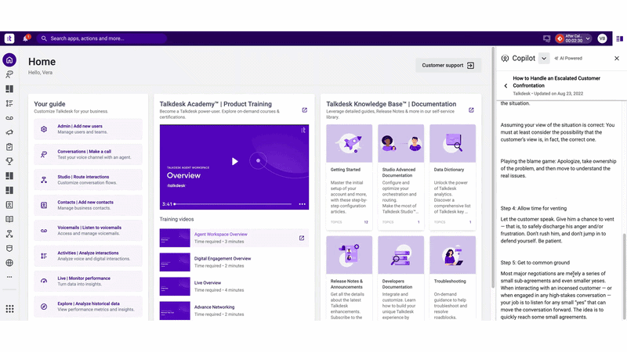The image size is (627, 352).
Task: Open the apps grid launcher icon
Action: click(9, 308)
